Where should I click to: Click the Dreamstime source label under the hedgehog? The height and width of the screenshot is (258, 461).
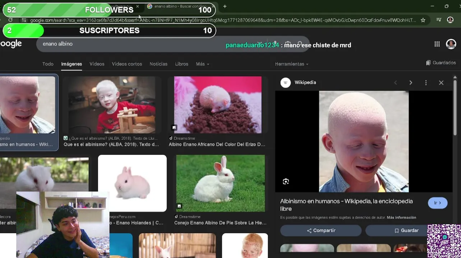[184, 138]
